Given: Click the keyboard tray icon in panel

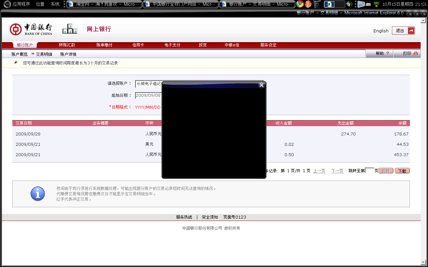Looking at the screenshot, I should 368,4.
